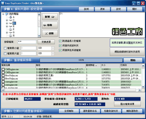Screen dimensions: 146x119
Task: Sort by 已修改 modified column header
Action: click(131, 65)
